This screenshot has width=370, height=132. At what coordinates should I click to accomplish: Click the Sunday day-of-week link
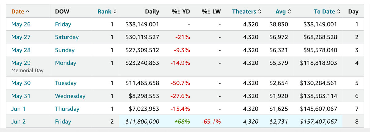click(65, 50)
